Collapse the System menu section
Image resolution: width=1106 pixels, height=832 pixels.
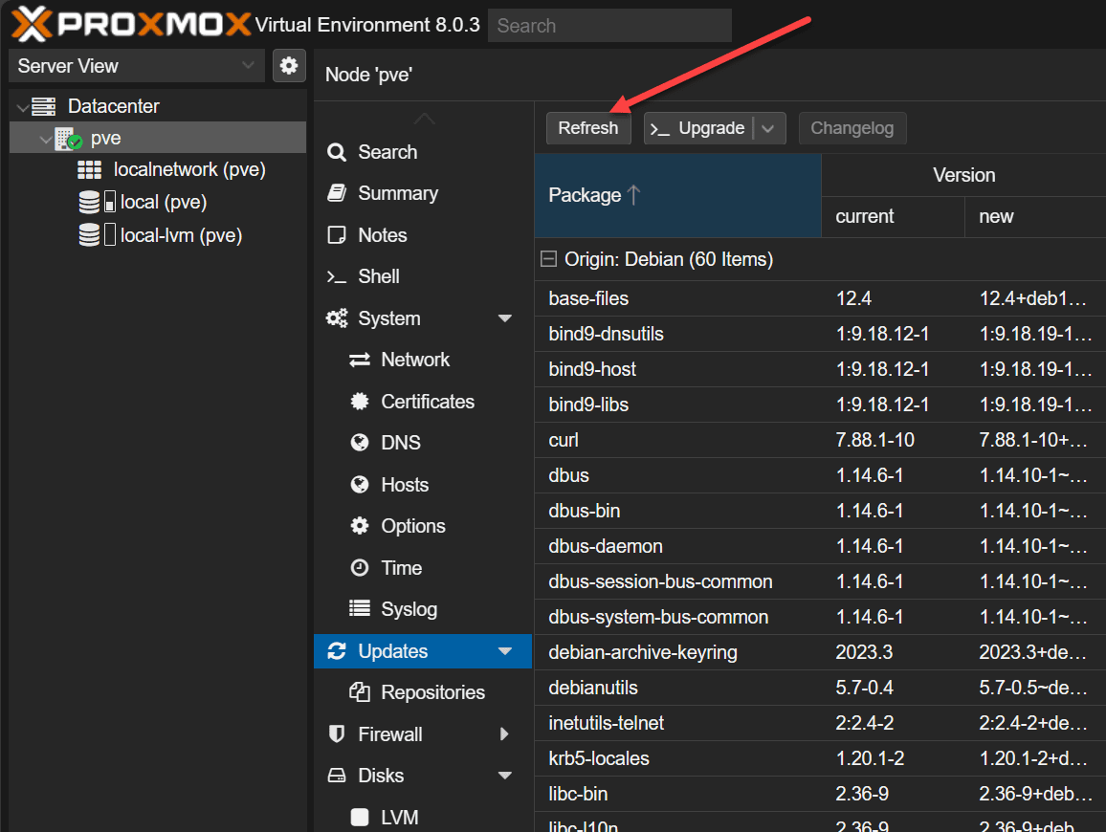(505, 318)
